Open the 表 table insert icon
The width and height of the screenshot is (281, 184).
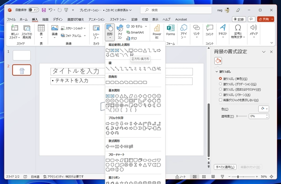pyautogui.click(x=41, y=32)
